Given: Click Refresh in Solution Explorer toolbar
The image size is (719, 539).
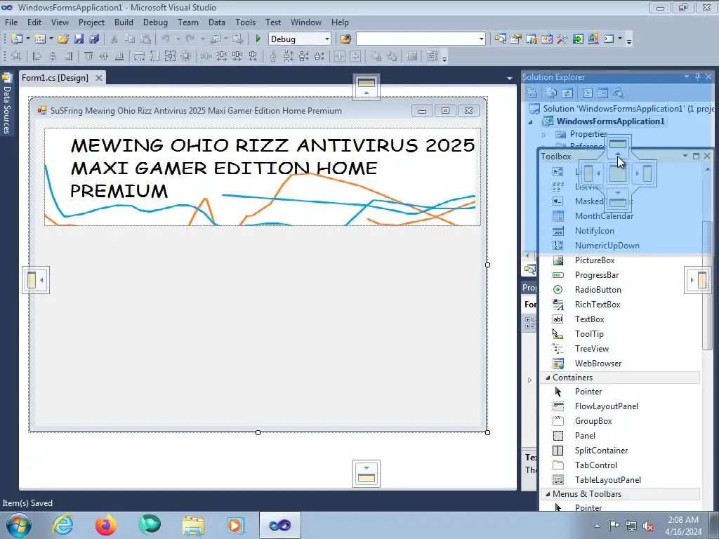Looking at the screenshot, I should click(x=567, y=93).
